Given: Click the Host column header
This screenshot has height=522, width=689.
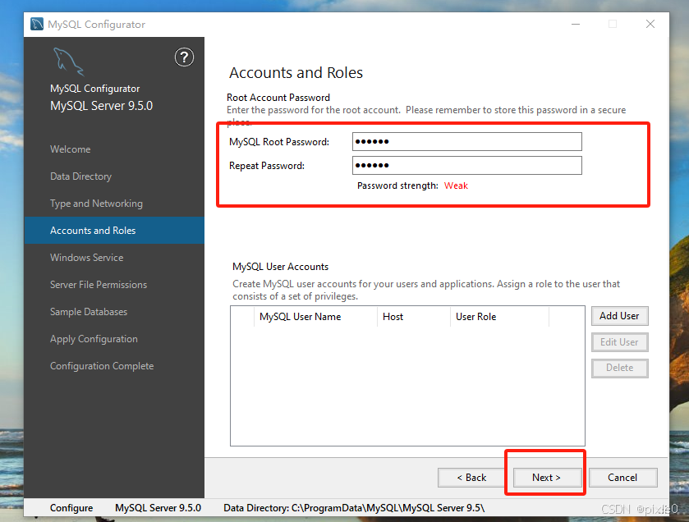Looking at the screenshot, I should point(414,317).
